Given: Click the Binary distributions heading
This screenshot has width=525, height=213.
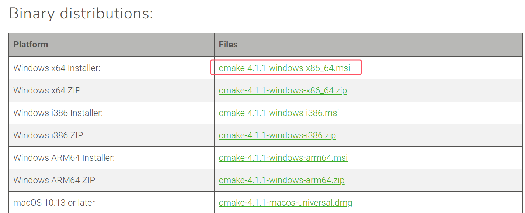Looking at the screenshot, I should pyautogui.click(x=81, y=14).
